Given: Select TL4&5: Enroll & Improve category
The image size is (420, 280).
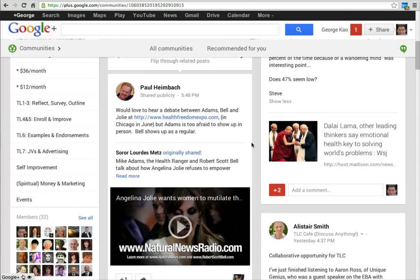Looking at the screenshot, I should [x=55, y=119].
